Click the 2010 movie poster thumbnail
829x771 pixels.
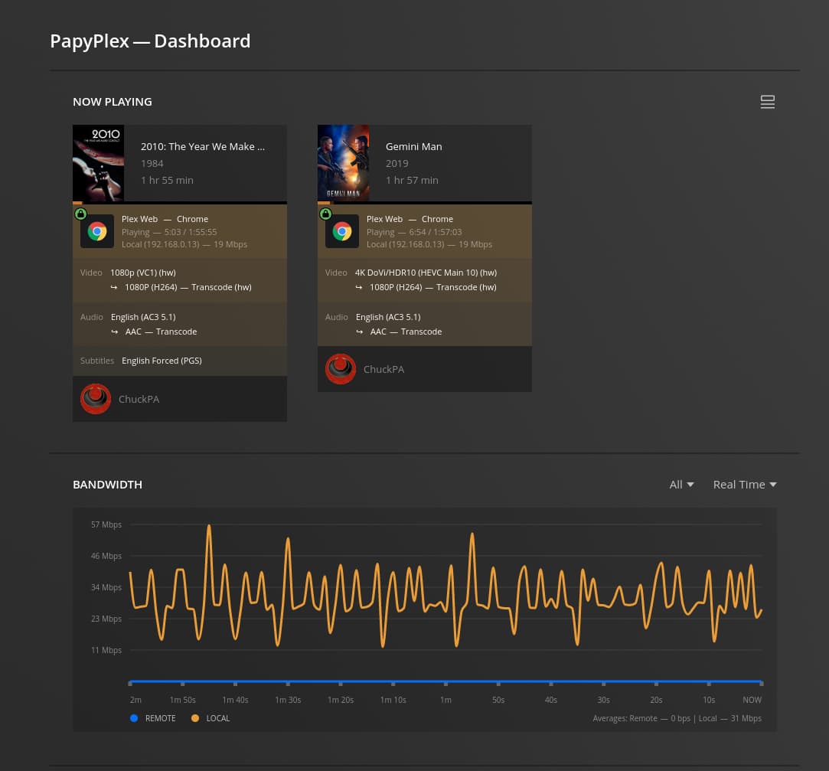coord(98,163)
